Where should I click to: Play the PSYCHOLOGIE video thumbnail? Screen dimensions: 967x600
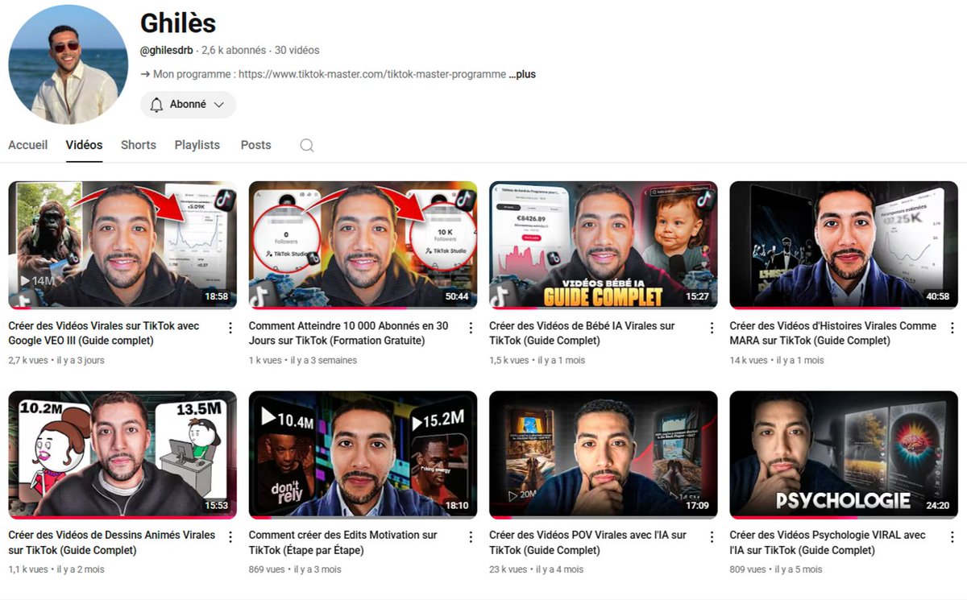tap(844, 454)
